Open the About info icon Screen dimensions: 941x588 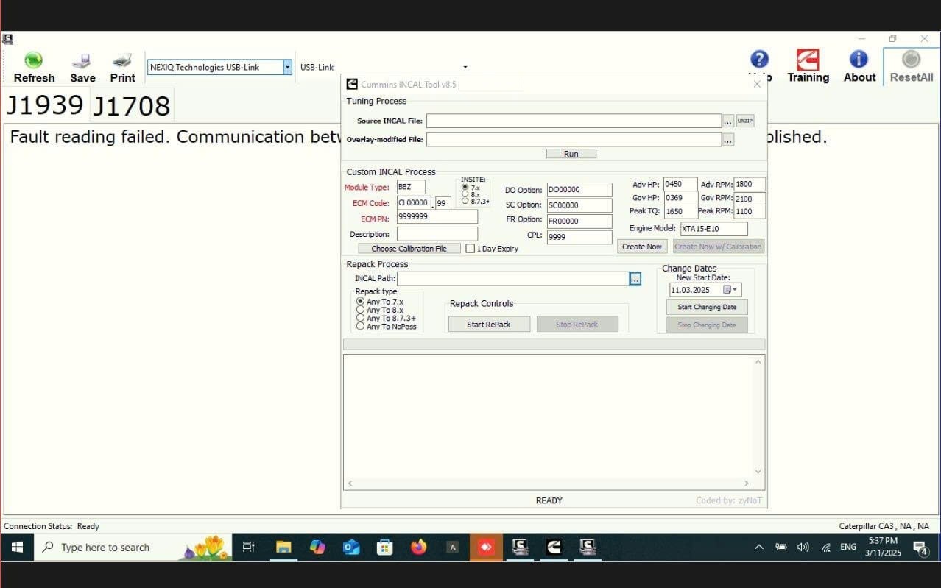[859, 59]
